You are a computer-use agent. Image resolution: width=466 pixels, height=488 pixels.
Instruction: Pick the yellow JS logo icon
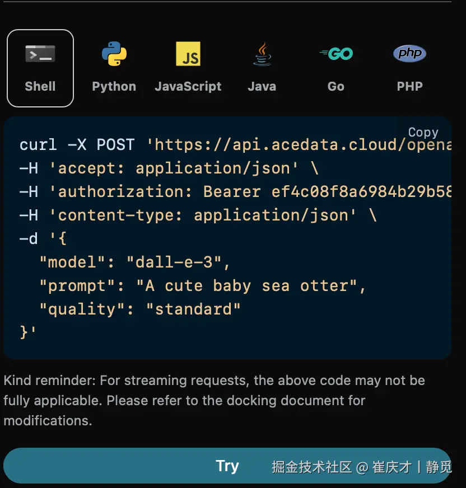(188, 54)
